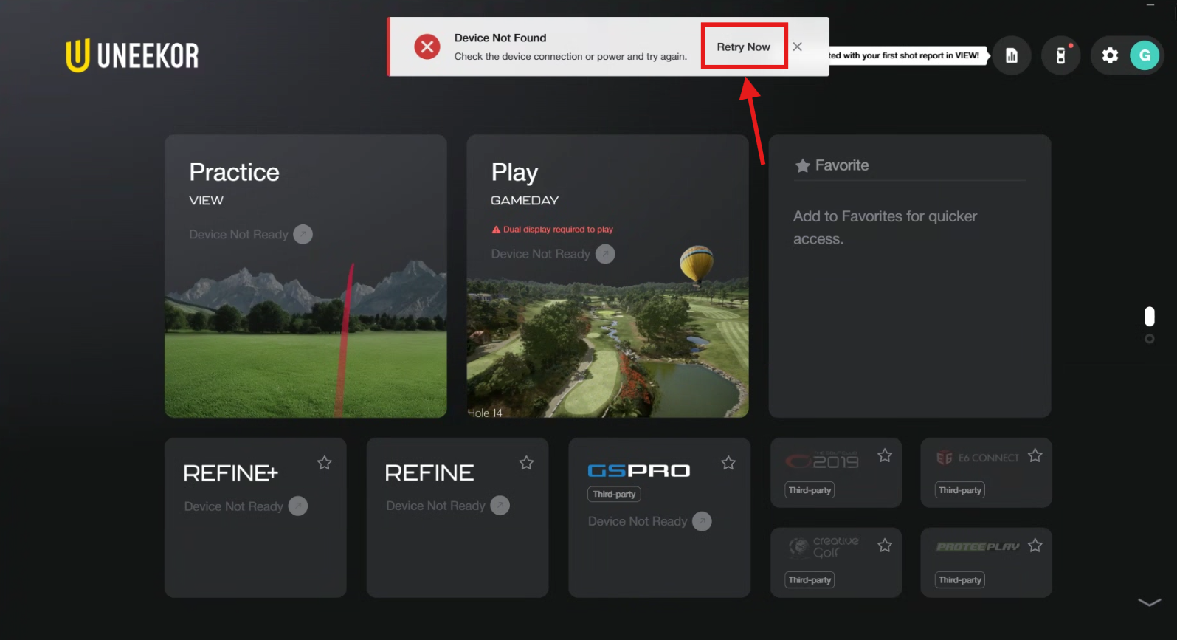Open the device status icon
Screen dimensions: 1177x640
1061,55
